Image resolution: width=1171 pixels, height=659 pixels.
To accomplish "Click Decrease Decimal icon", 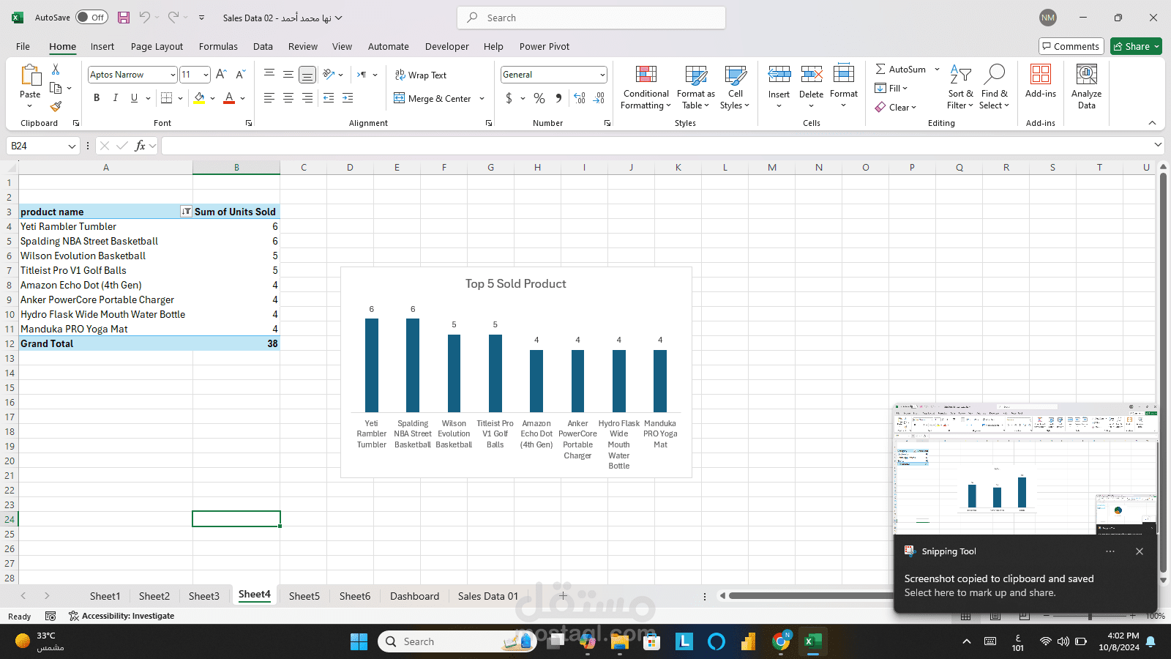I will tap(599, 98).
